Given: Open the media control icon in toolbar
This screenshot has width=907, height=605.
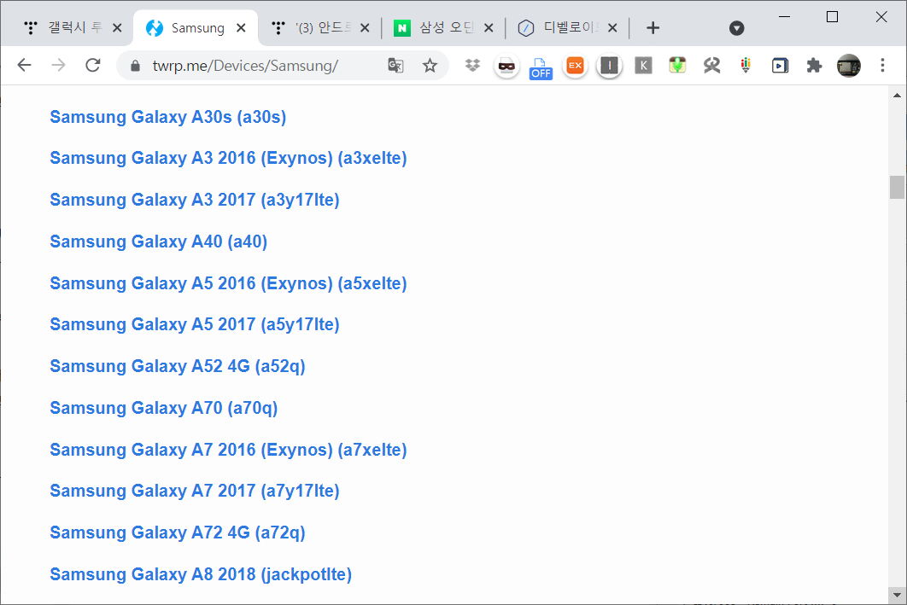Looking at the screenshot, I should [780, 66].
